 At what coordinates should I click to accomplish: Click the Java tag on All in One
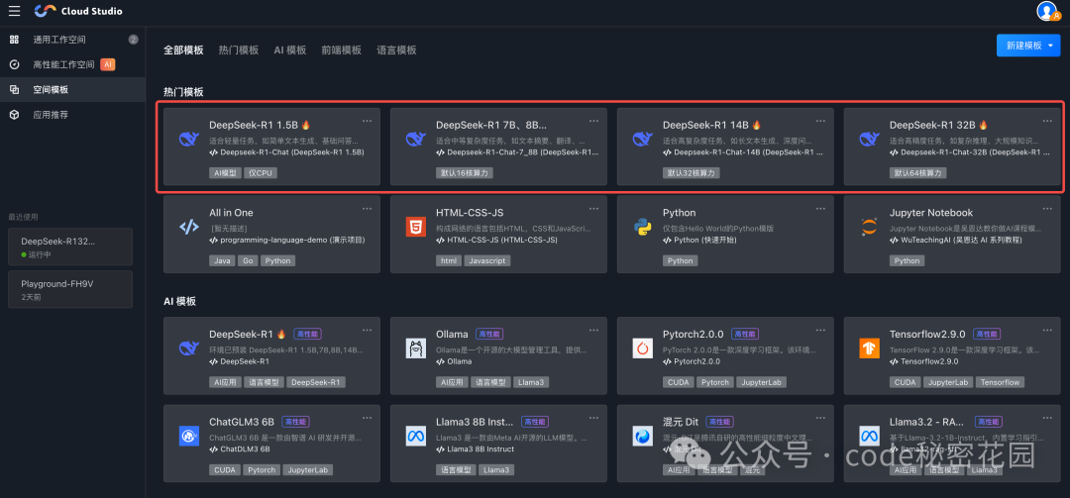pyautogui.click(x=222, y=260)
